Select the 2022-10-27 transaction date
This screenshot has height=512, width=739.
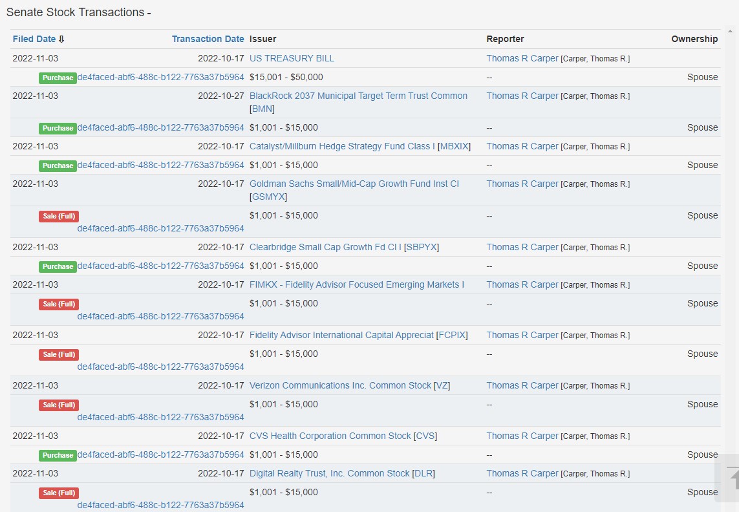221,96
